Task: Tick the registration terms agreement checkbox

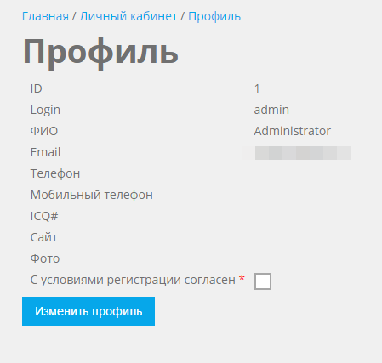Action: [x=263, y=281]
